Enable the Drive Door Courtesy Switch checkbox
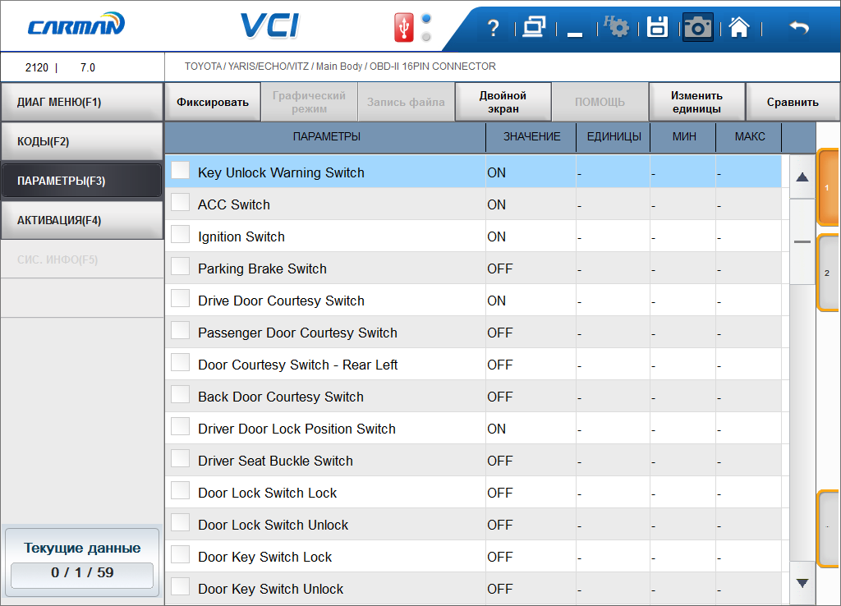Screen dimensions: 841x606 (x=180, y=299)
